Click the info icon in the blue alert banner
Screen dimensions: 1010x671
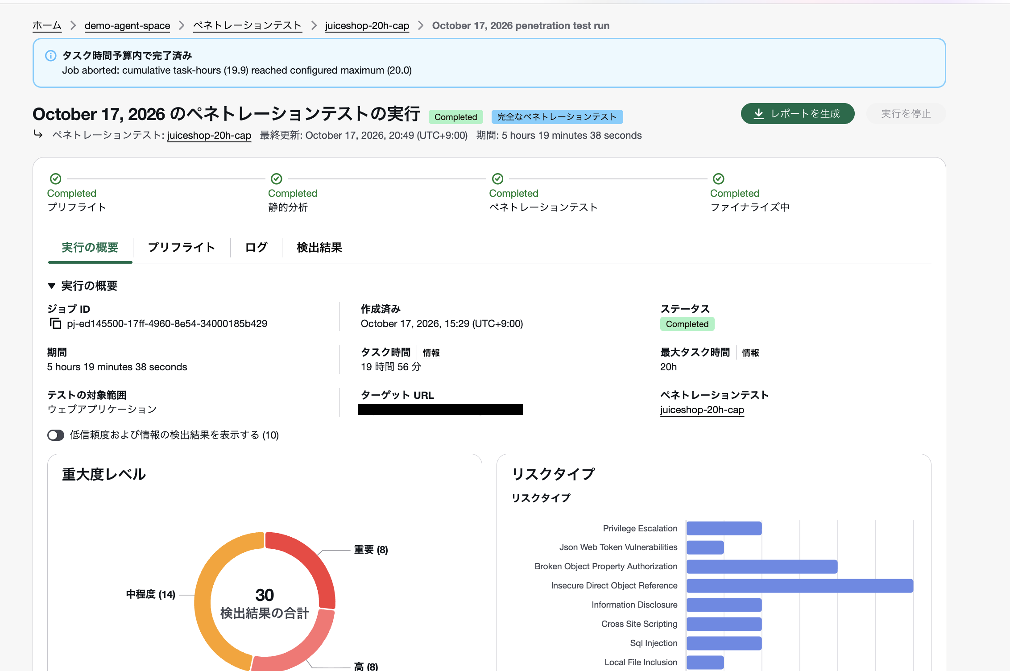pyautogui.click(x=51, y=56)
